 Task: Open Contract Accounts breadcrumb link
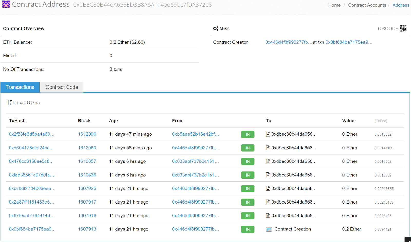pos(367,5)
